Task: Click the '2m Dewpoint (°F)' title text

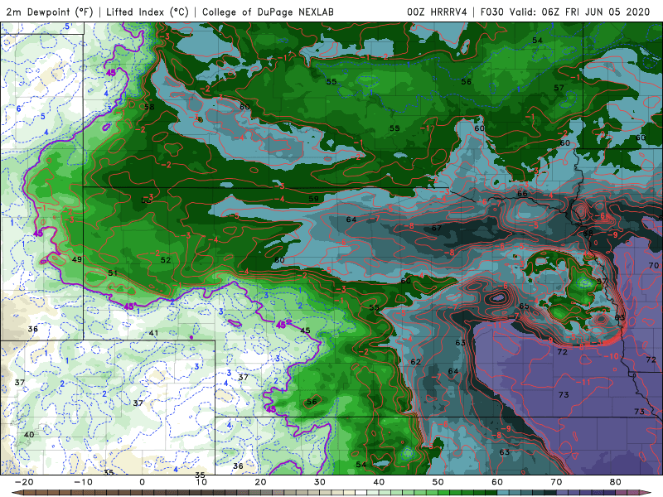Action: [50, 12]
